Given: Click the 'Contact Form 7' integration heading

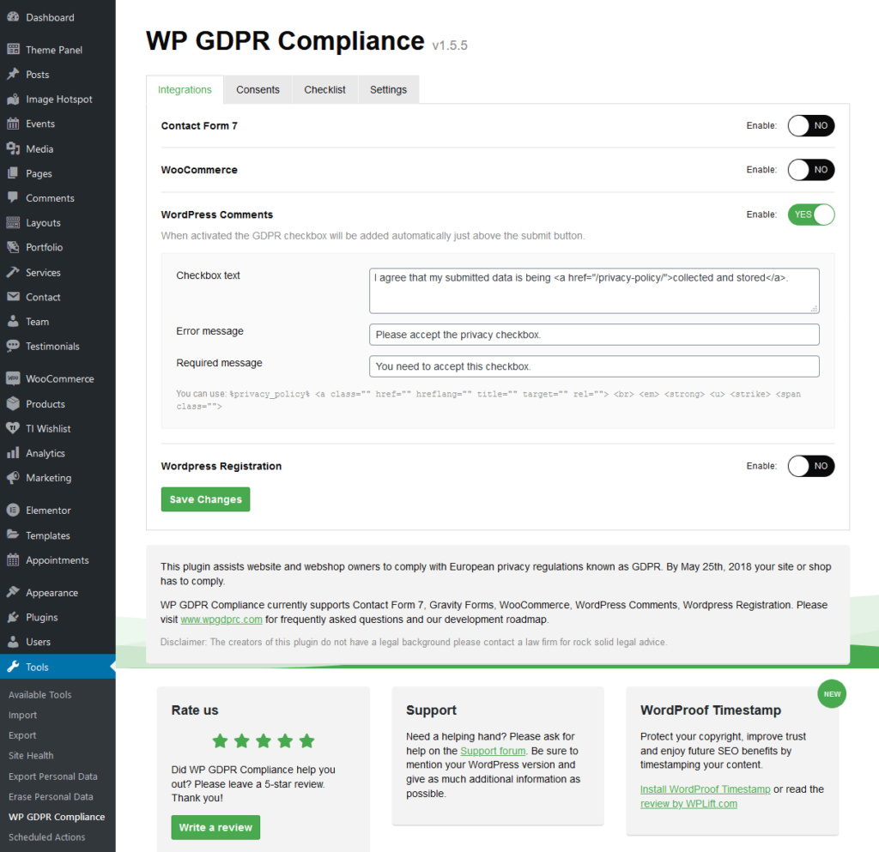Looking at the screenshot, I should [199, 125].
